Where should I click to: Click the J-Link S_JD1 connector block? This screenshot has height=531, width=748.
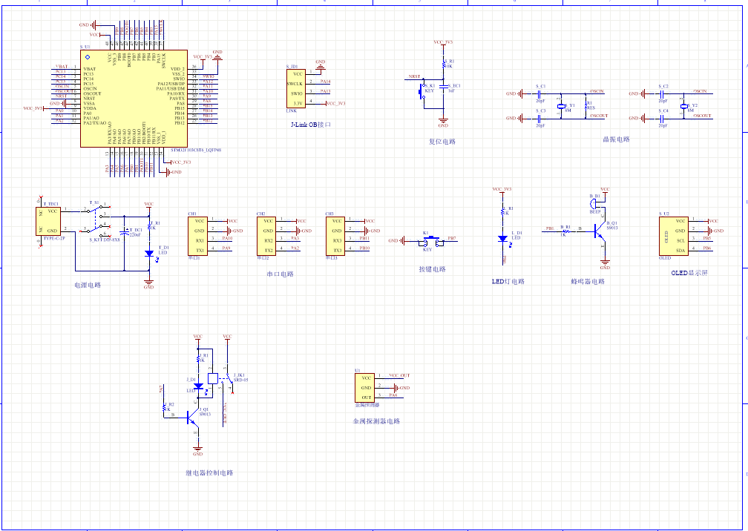coord(296,88)
